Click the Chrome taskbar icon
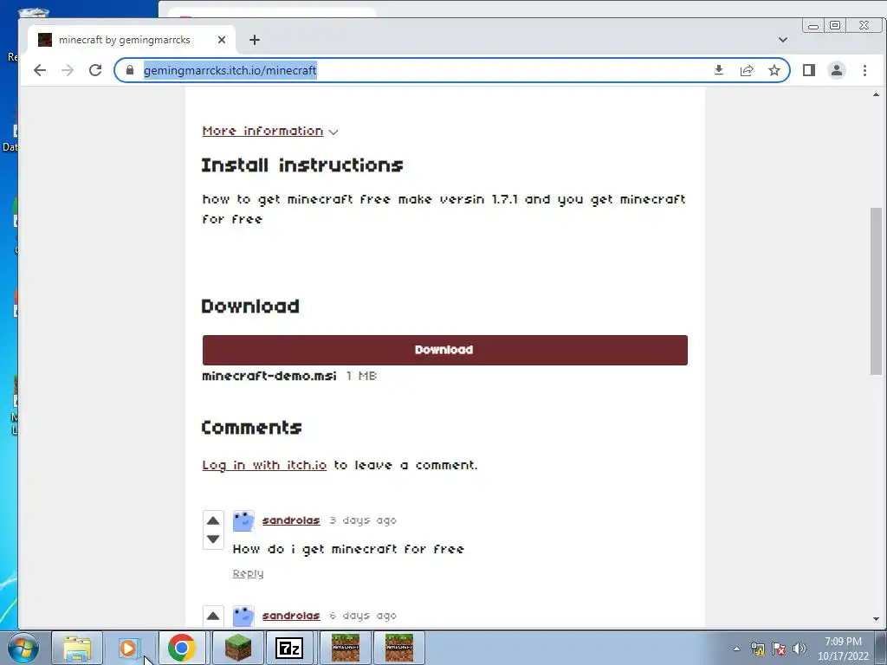This screenshot has width=887, height=665. click(182, 648)
